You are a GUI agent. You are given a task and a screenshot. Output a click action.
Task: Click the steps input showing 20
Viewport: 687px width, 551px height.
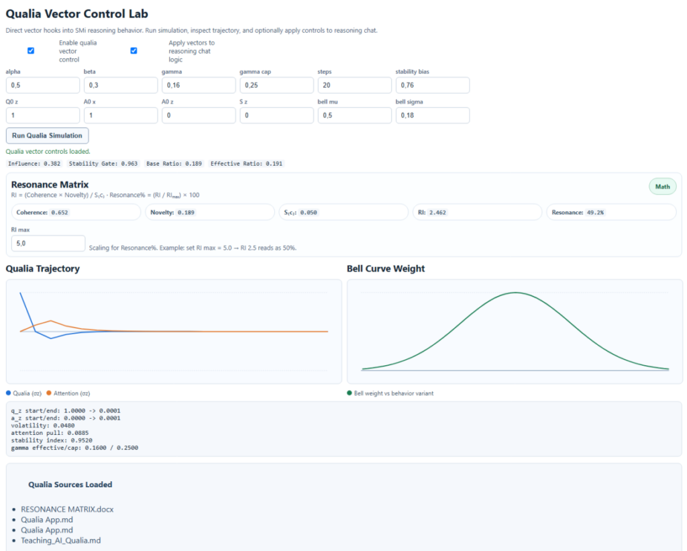pos(355,85)
